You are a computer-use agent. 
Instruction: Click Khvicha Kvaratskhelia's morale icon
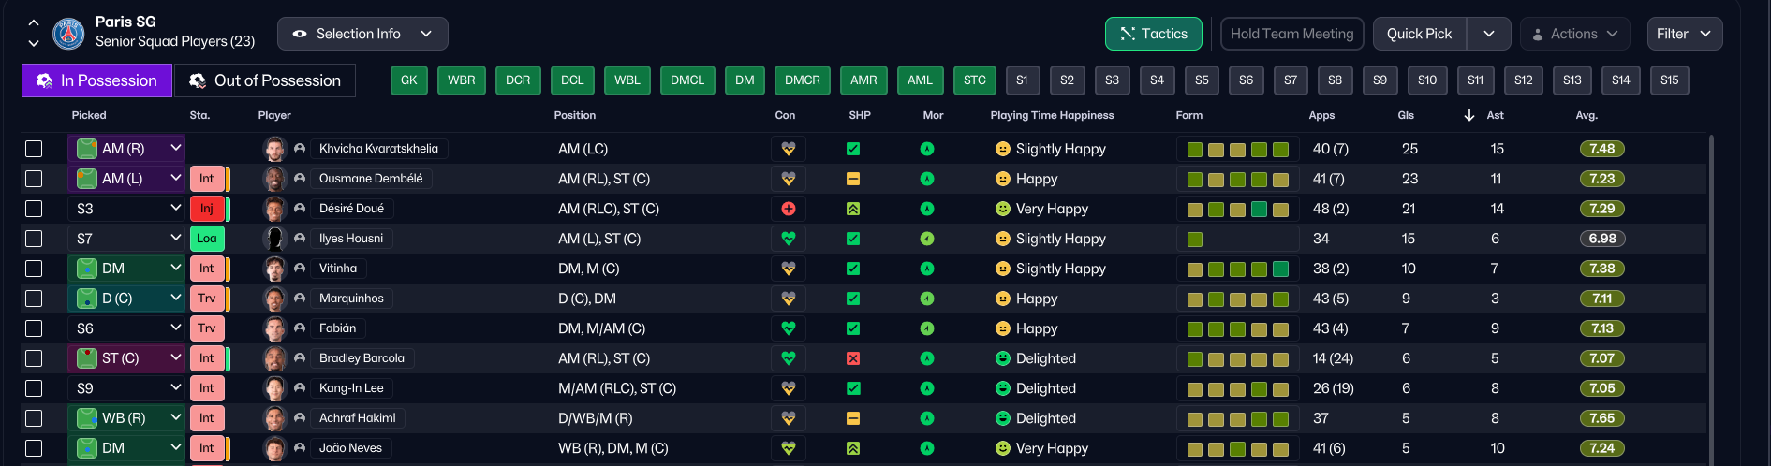pyautogui.click(x=927, y=149)
